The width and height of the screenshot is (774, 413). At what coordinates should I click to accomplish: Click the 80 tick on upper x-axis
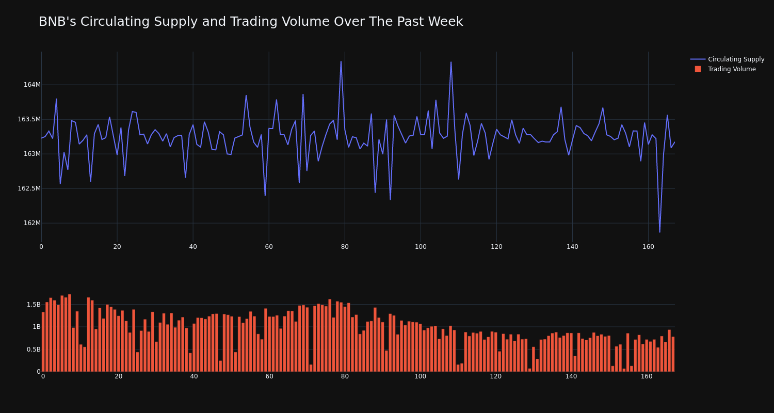[x=345, y=247]
